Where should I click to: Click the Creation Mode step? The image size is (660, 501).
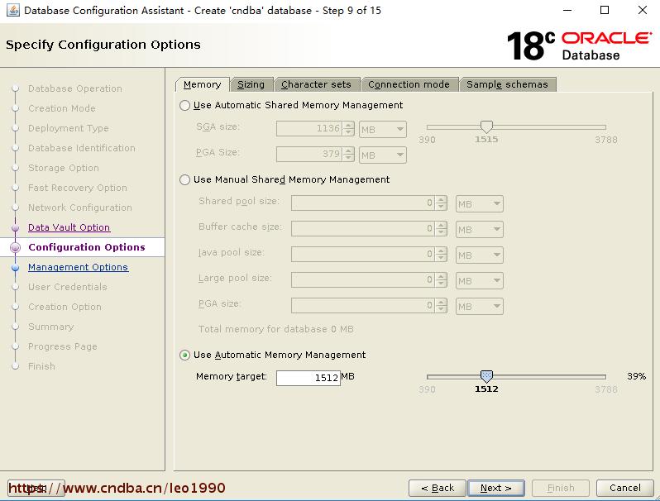click(62, 108)
